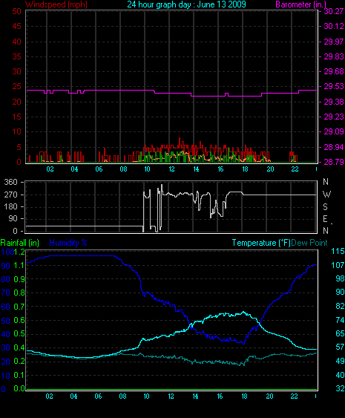
Task: Select temperature axis value 74
Action: click(x=341, y=320)
